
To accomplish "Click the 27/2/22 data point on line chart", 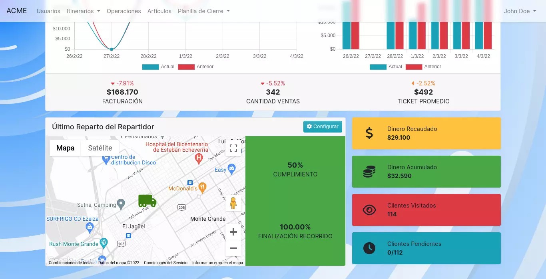I will click(x=112, y=49).
